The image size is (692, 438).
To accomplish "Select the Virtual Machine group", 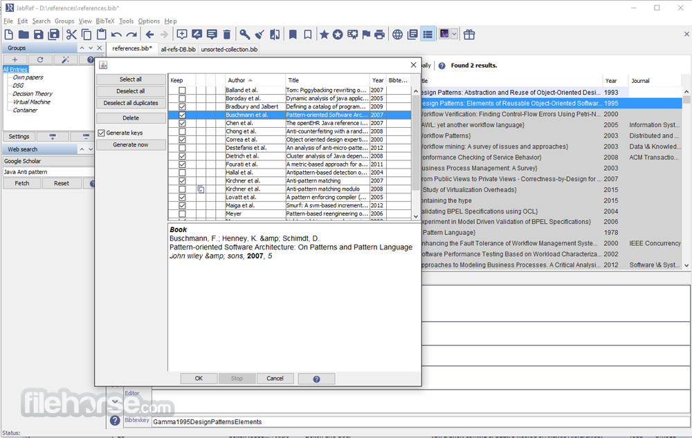I will click(x=31, y=102).
